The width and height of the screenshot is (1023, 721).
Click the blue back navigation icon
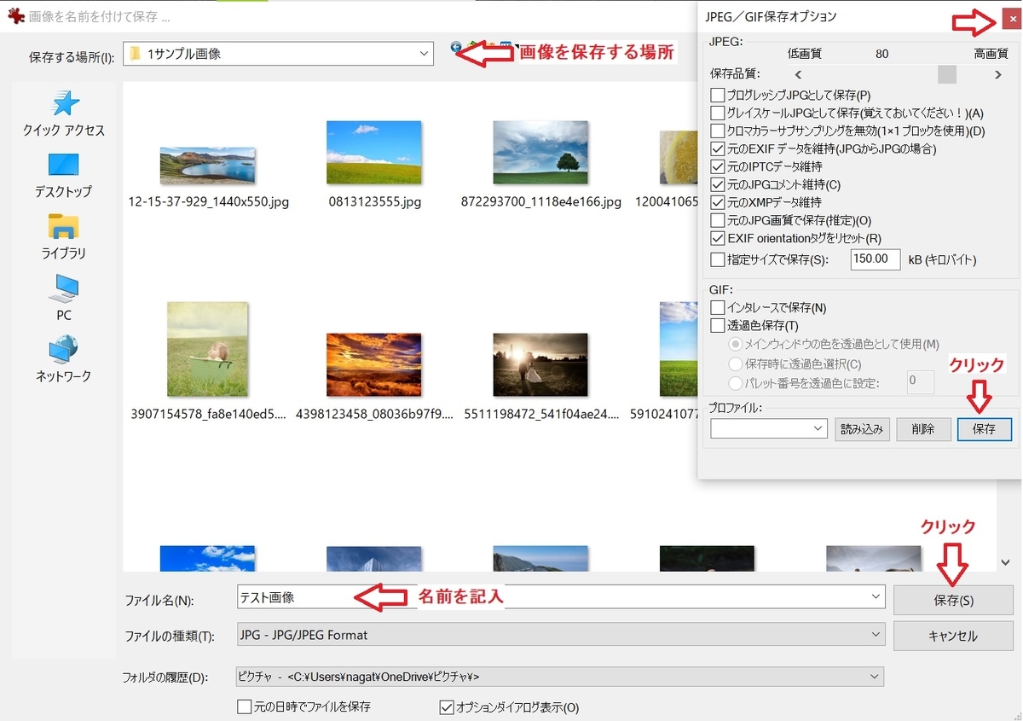[x=456, y=49]
